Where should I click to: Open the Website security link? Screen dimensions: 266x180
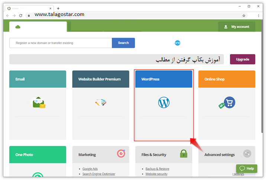pyautogui.click(x=156, y=174)
